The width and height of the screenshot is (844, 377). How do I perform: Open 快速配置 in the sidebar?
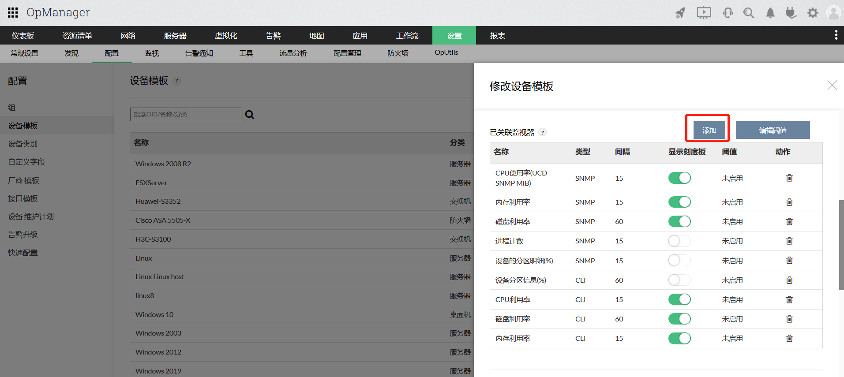coord(23,253)
